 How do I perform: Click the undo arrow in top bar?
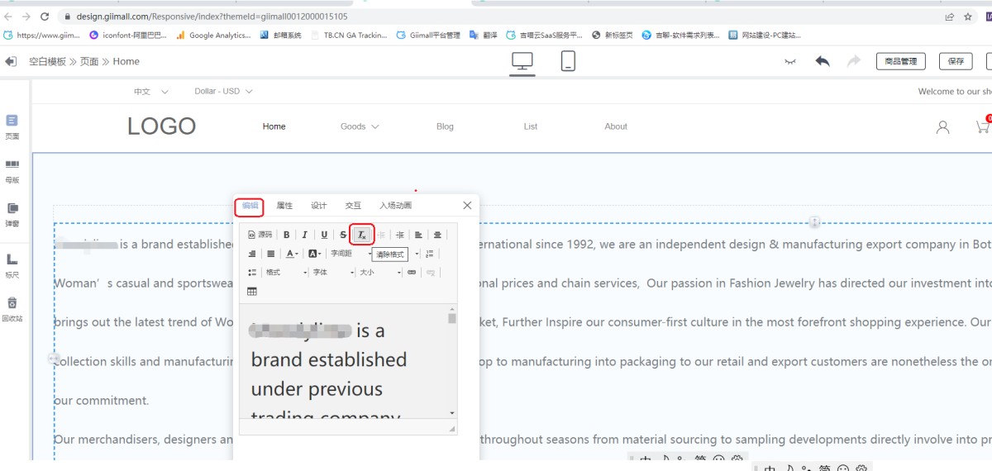click(822, 61)
